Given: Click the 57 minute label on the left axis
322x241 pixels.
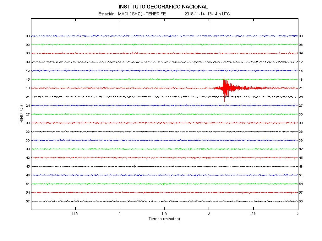Looking at the screenshot, I should click(28, 201).
